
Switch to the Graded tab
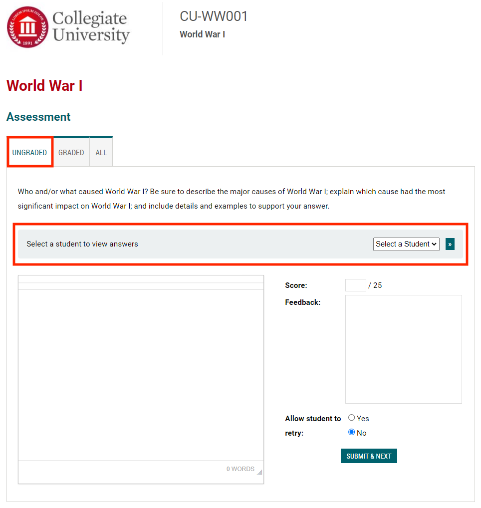tap(71, 152)
